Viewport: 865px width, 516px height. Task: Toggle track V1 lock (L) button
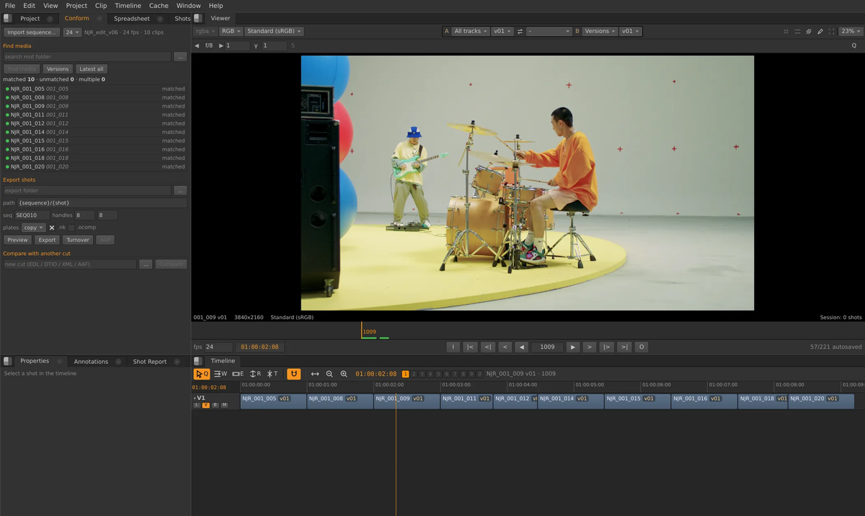197,406
